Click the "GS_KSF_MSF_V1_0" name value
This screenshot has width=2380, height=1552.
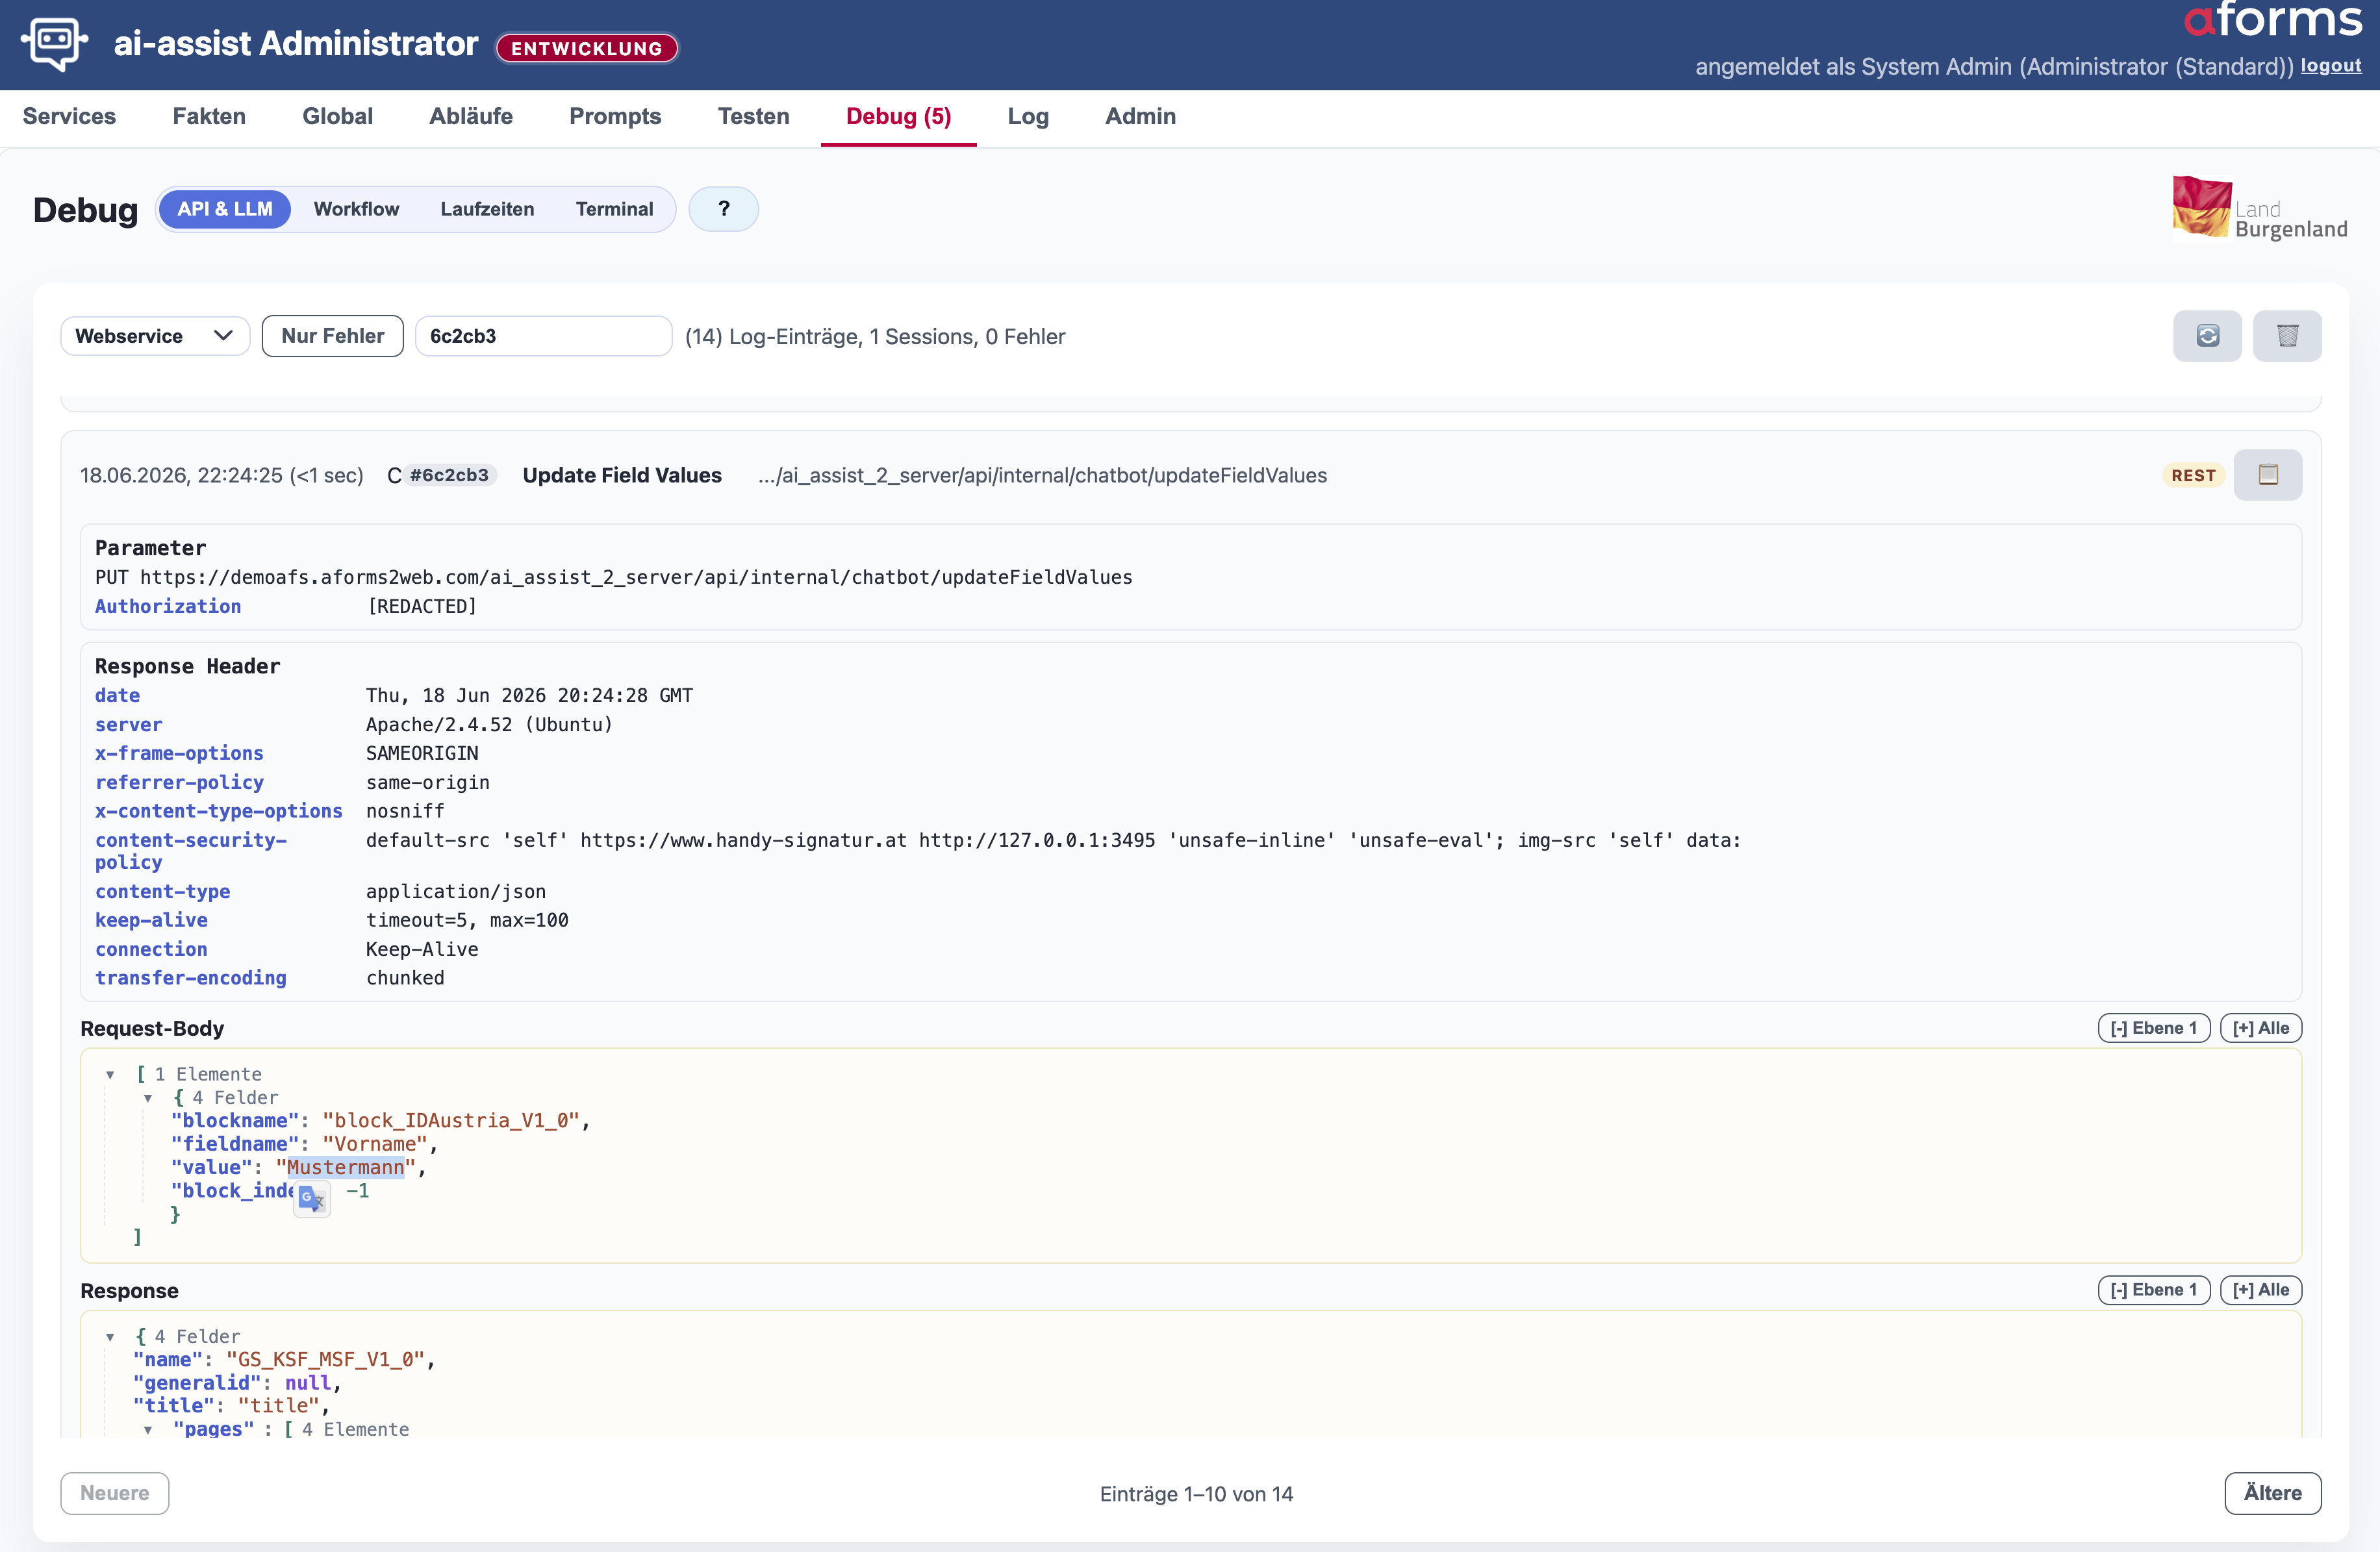click(326, 1360)
